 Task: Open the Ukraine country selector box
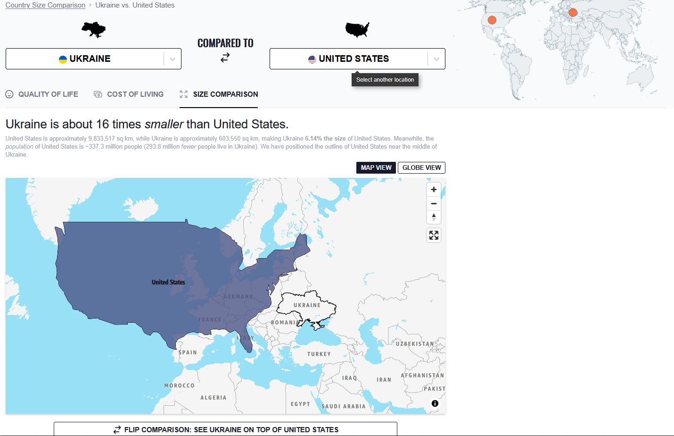[x=93, y=59]
